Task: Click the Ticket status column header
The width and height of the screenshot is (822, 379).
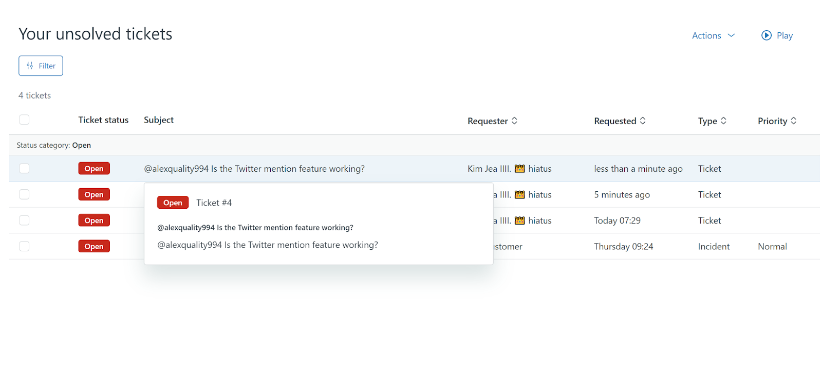Action: pos(103,119)
